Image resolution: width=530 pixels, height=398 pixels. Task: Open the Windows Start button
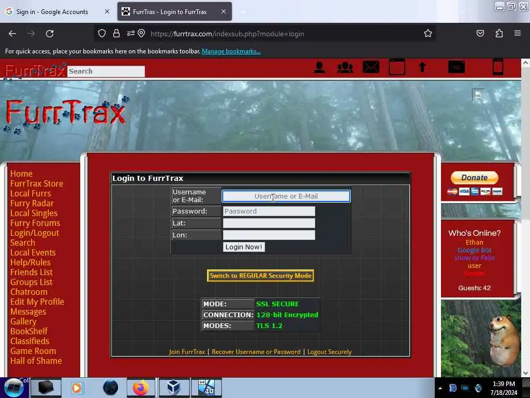click(13, 388)
